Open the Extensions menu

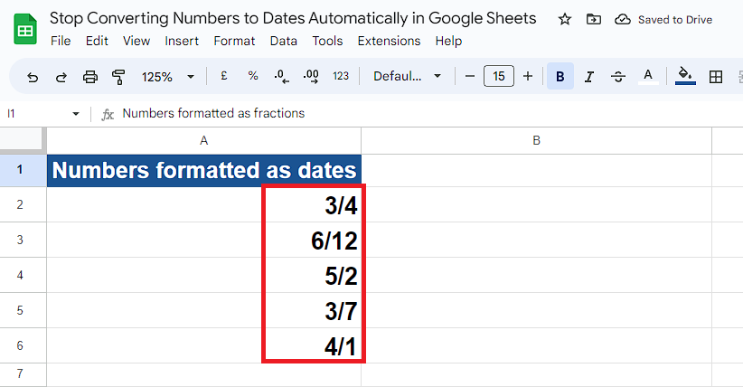point(389,42)
